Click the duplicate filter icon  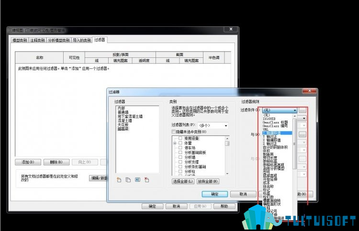tap(128, 180)
